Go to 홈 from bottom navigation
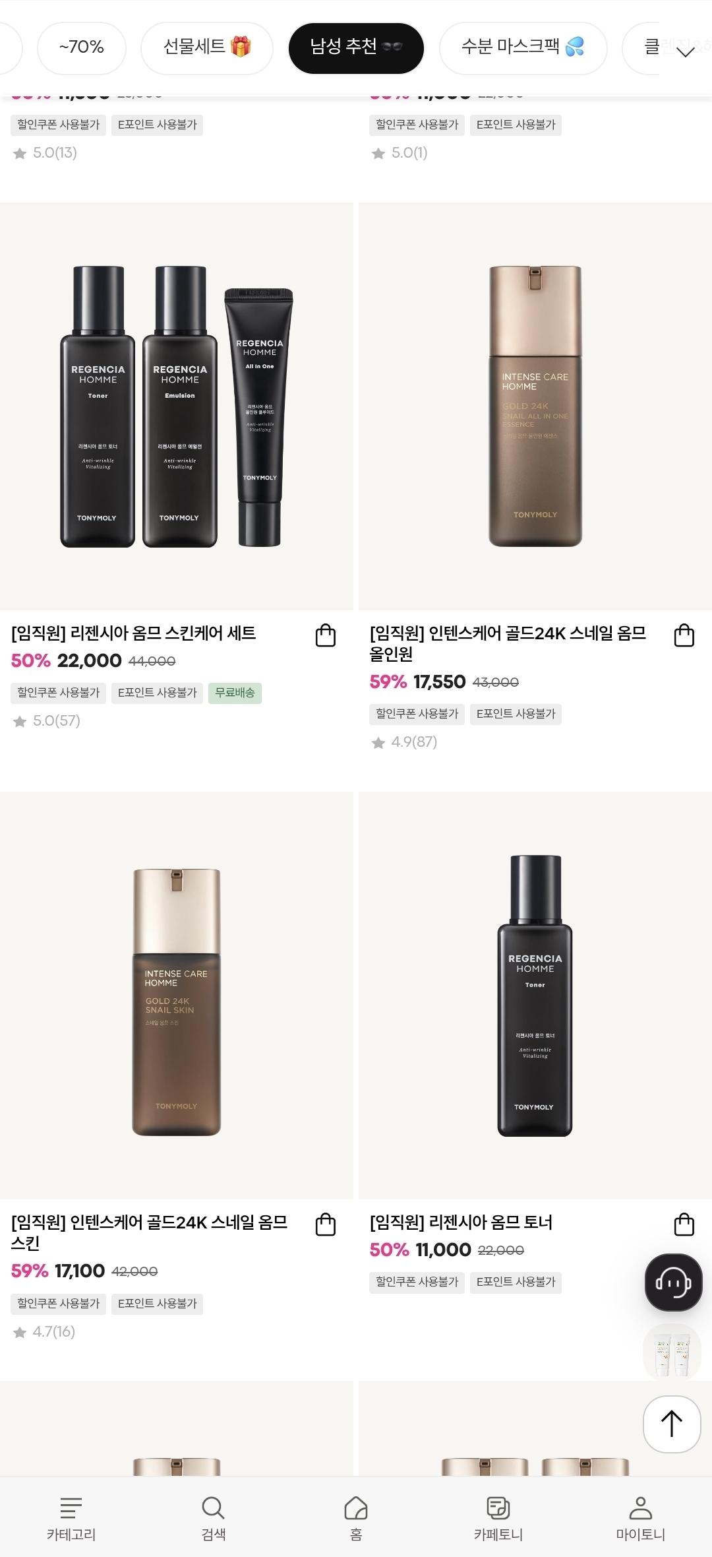Viewport: 712px width, 1557px height. tap(356, 1519)
